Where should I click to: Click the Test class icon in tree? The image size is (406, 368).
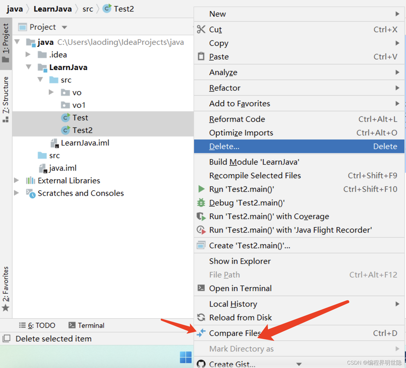pos(65,117)
